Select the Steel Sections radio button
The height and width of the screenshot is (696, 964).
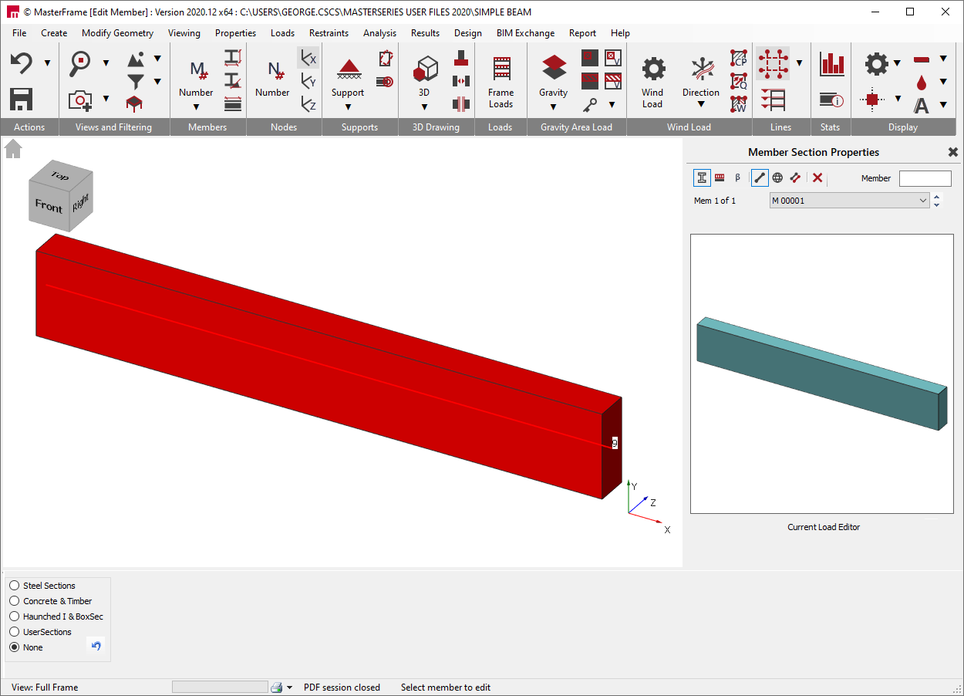tap(15, 586)
